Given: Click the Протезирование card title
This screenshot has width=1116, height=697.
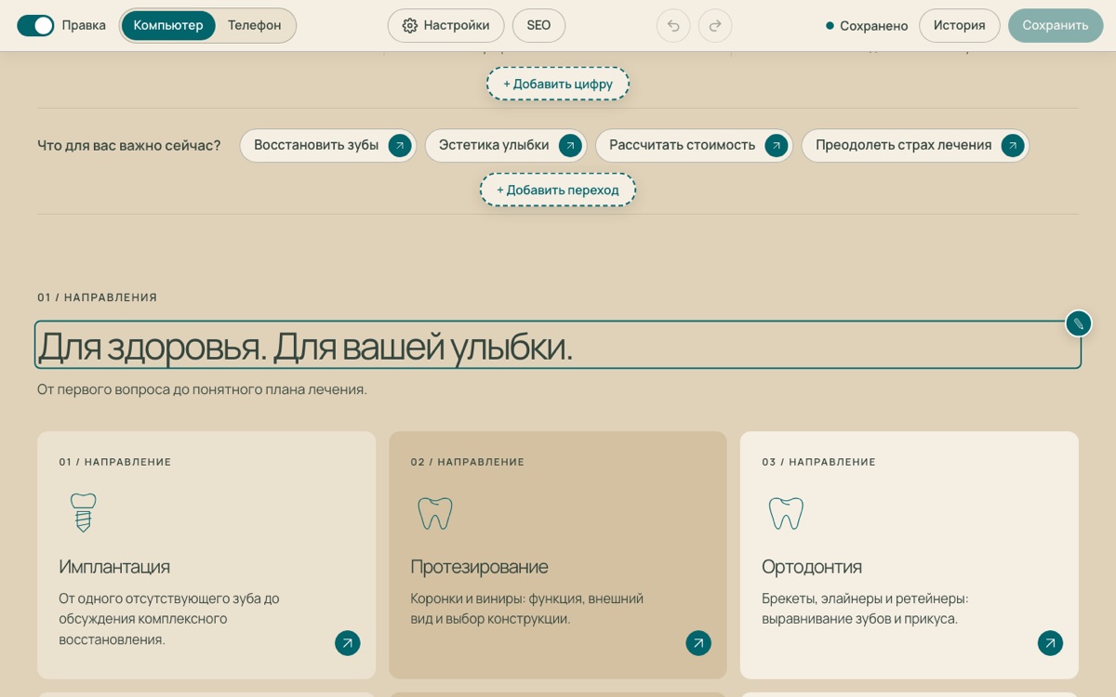Looking at the screenshot, I should tap(479, 566).
